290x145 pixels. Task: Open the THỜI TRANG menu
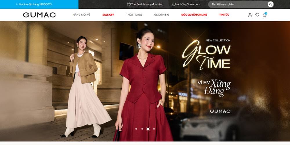point(134,15)
